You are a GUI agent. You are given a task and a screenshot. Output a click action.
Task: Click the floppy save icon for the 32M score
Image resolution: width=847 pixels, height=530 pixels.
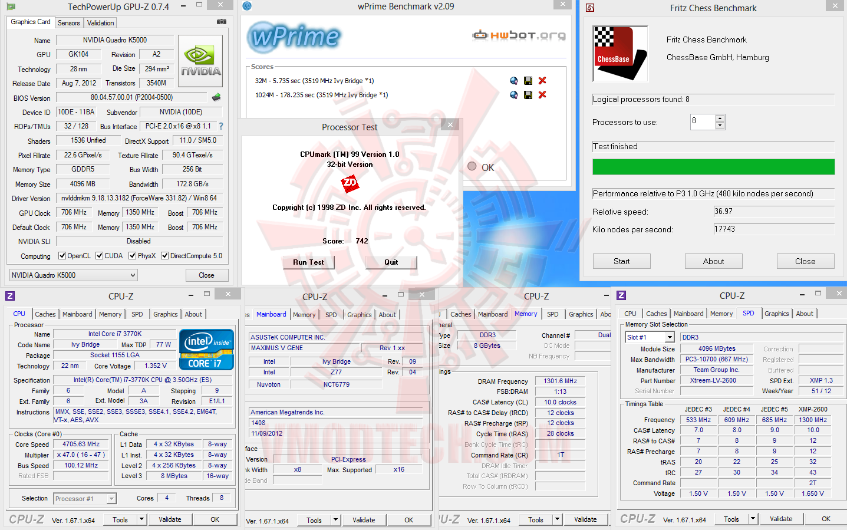pyautogui.click(x=528, y=81)
